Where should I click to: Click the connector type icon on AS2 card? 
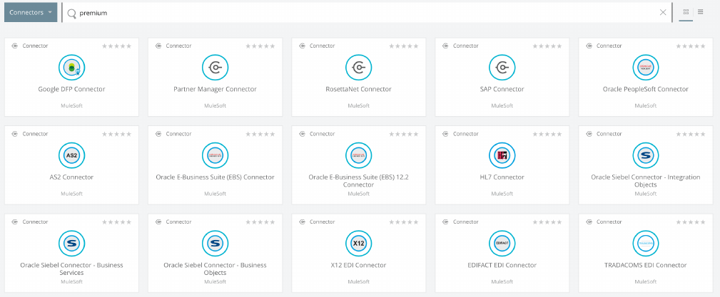15,134
